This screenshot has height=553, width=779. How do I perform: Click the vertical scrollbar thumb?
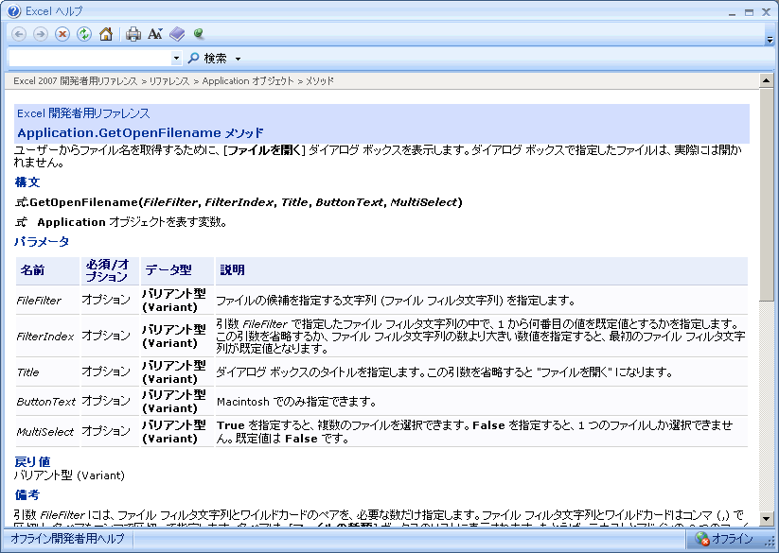767,196
